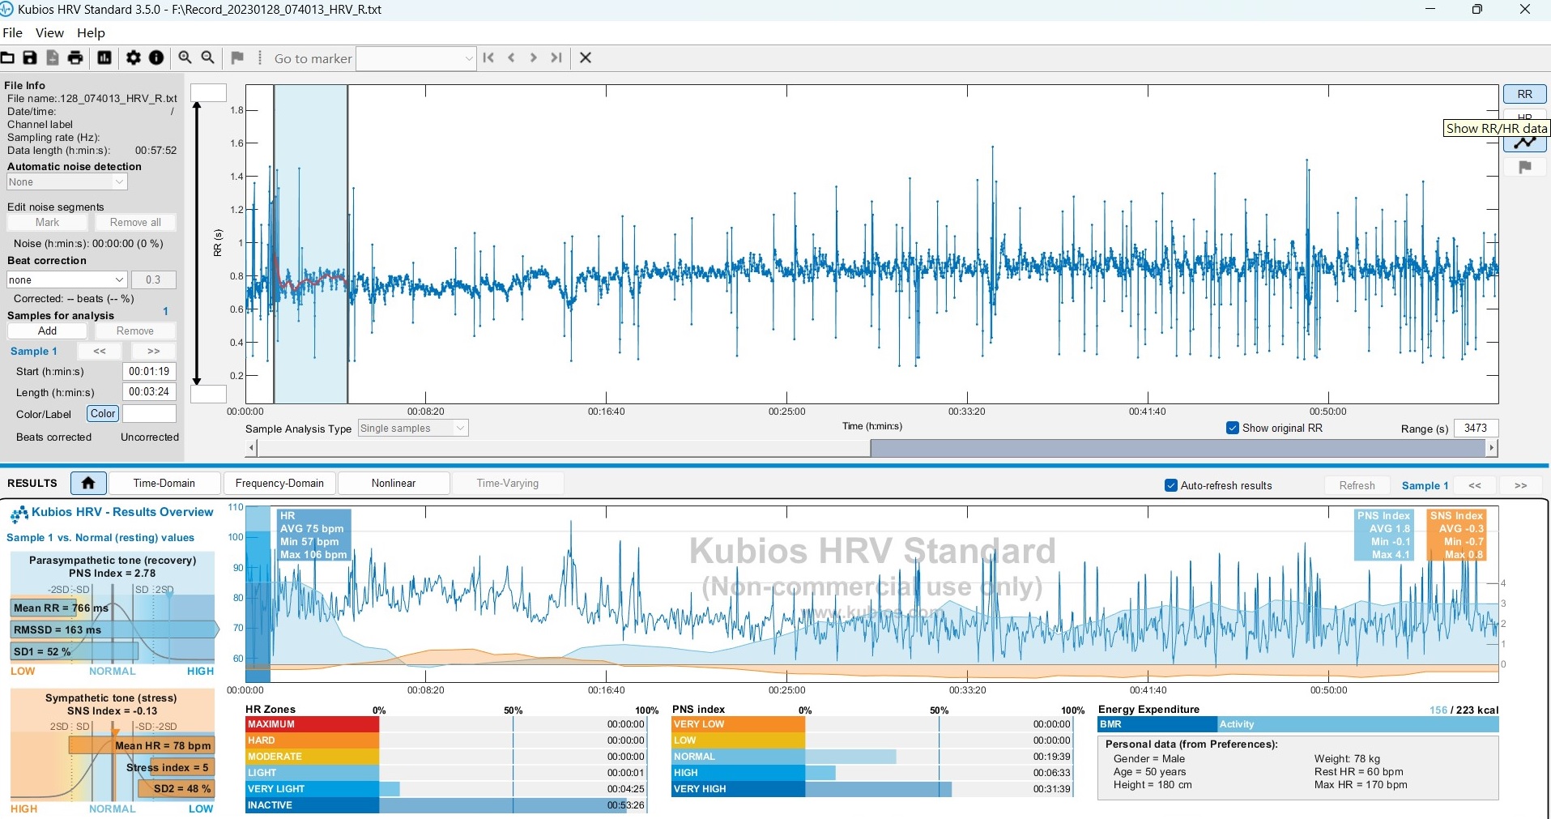Click the Sample 1 label in left panel
Viewport: 1551px width, 819px height.
pos(34,351)
